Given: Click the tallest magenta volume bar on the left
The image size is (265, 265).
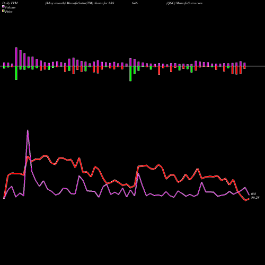Looking at the screenshot, I should (16, 57).
